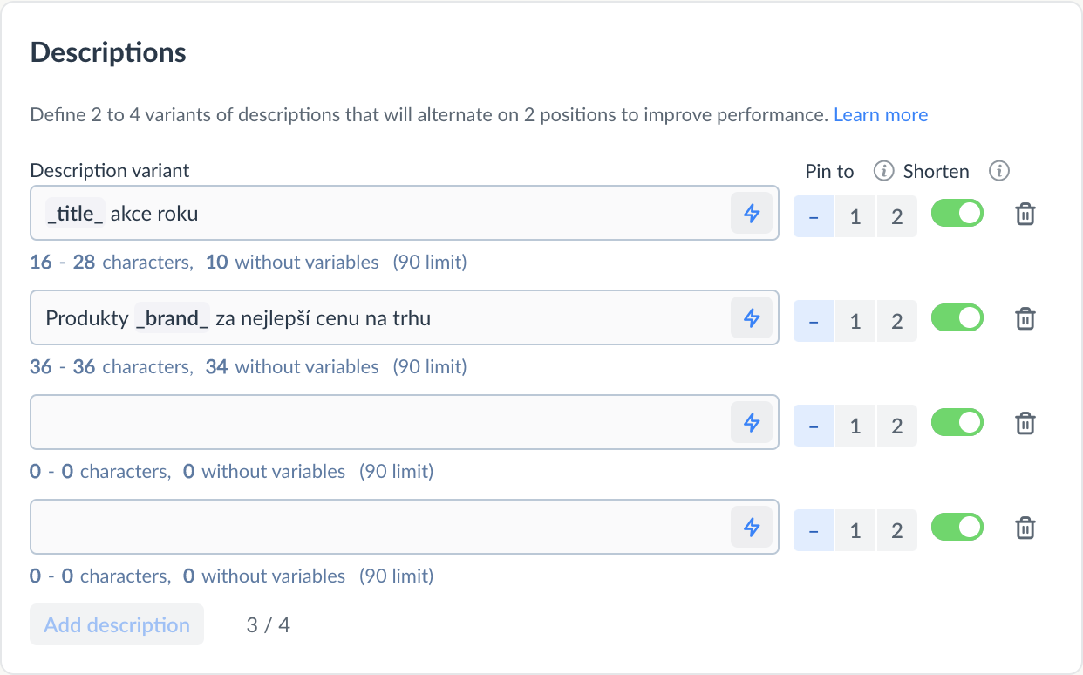Pin '_title_ akce roku' to position 1
The width and height of the screenshot is (1083, 675).
click(x=855, y=216)
